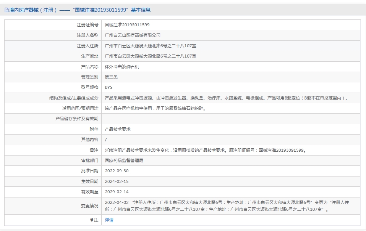Click the document icon before 境内医疗器械 title

(6, 10)
